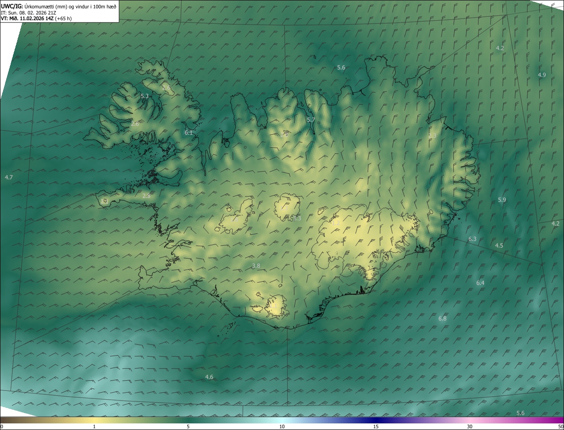
Task: Click the 6.4 value label on the map
Action: pyautogui.click(x=480, y=283)
